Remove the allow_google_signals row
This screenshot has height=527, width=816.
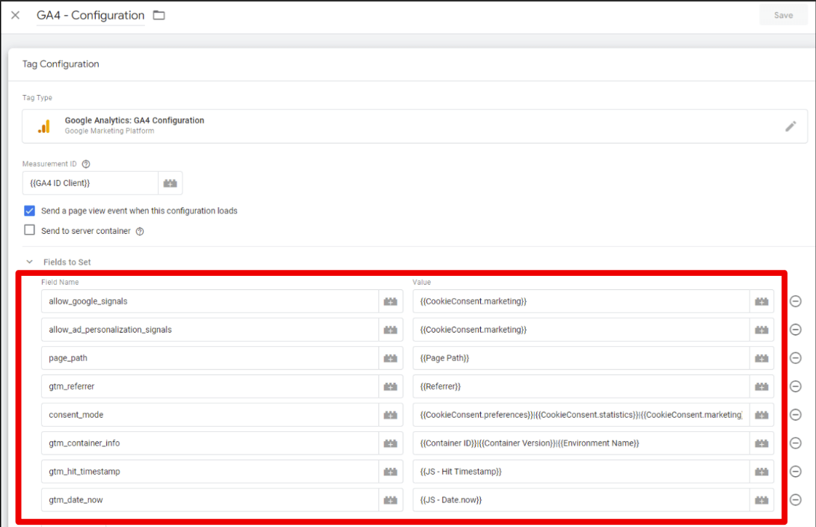click(795, 301)
